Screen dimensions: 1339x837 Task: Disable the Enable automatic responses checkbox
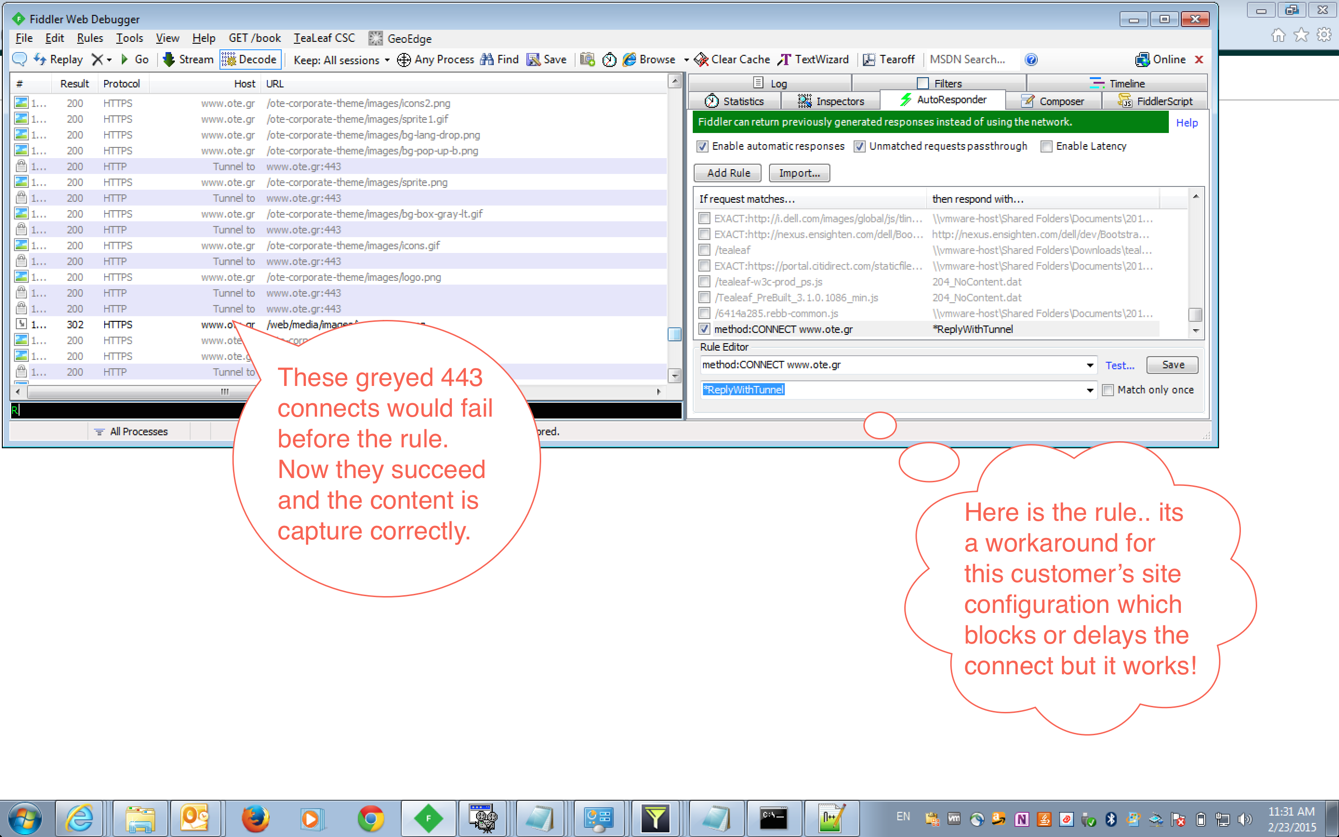(x=703, y=146)
